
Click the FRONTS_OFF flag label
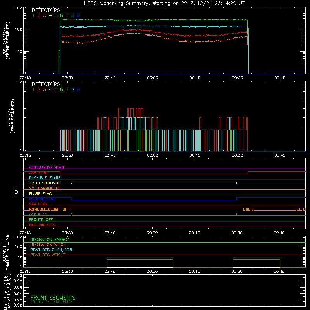tap(41, 220)
